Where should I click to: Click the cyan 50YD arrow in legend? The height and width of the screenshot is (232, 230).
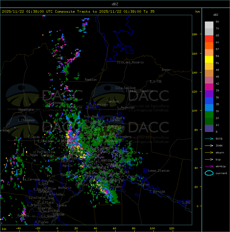pyautogui.click(x=209, y=139)
